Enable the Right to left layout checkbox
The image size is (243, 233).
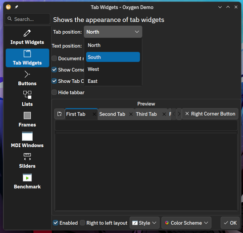[82, 223]
